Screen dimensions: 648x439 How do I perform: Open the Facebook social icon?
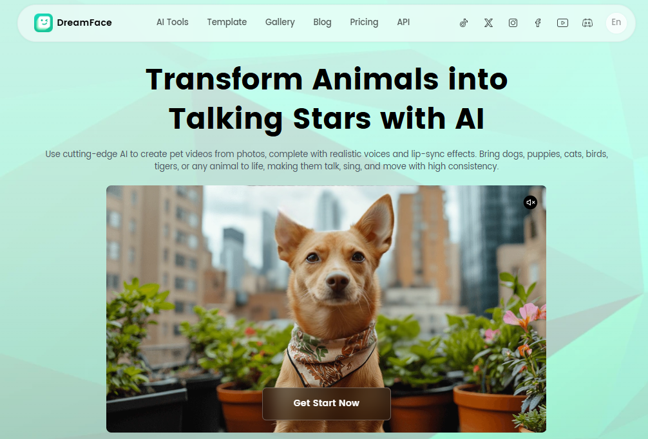538,23
